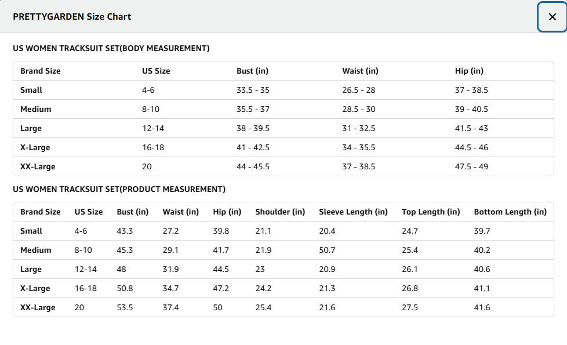This screenshot has height=345, width=567.
Task: Select X-Large row in product measurement table
Action: (283, 289)
